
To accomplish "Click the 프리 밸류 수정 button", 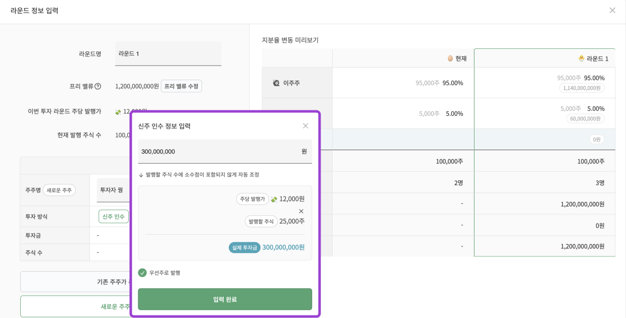I will tap(180, 86).
